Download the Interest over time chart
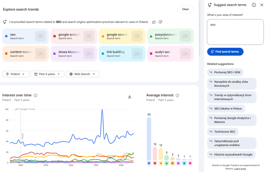Screen dimensions: 266x172 [x=130, y=97]
